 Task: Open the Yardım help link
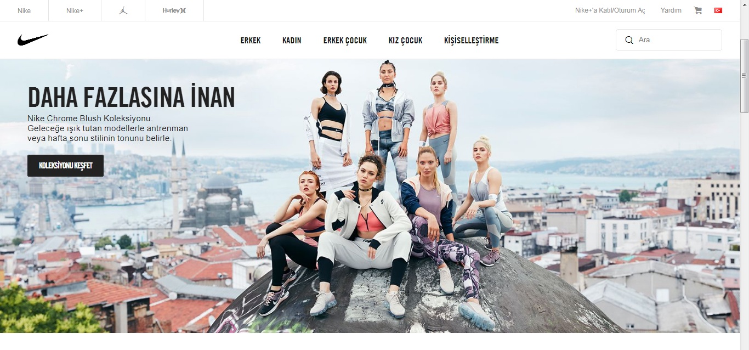[x=671, y=10]
